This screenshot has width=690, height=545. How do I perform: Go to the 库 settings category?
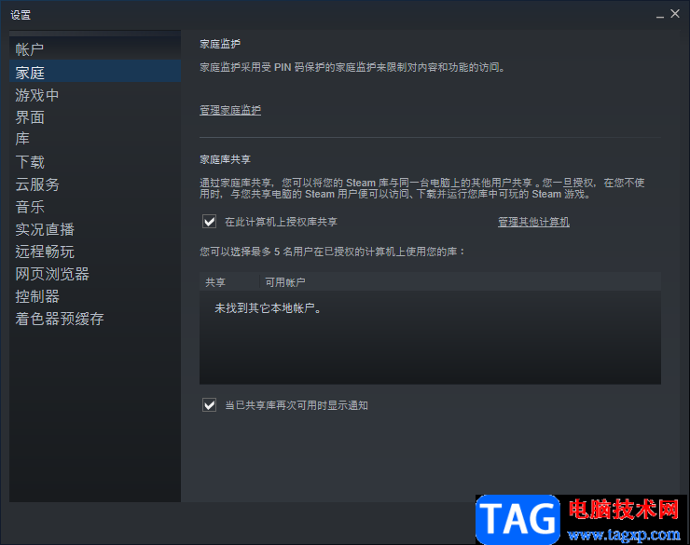(94, 139)
